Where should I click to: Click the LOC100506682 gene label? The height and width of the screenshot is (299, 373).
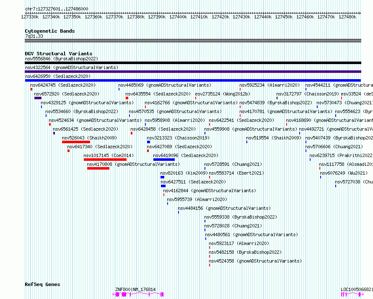[357, 289]
